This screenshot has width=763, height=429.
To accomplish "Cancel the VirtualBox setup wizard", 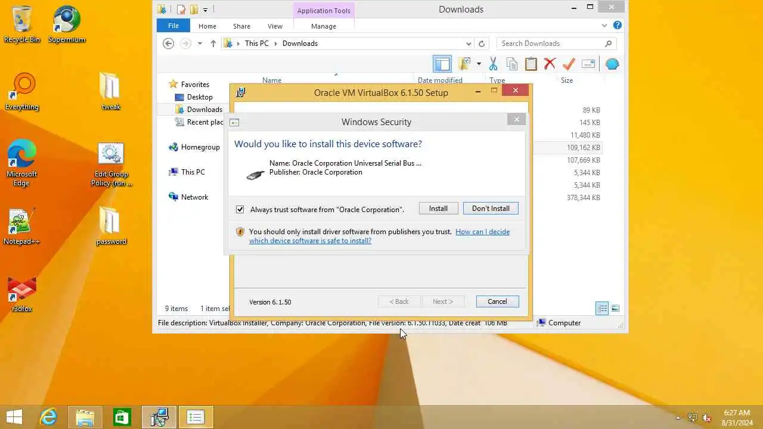I will (497, 301).
